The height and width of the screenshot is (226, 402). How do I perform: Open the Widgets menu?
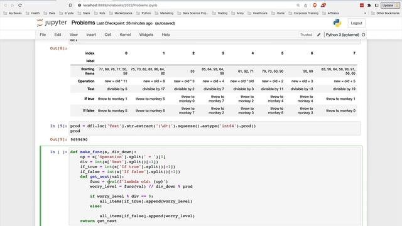[146, 35]
